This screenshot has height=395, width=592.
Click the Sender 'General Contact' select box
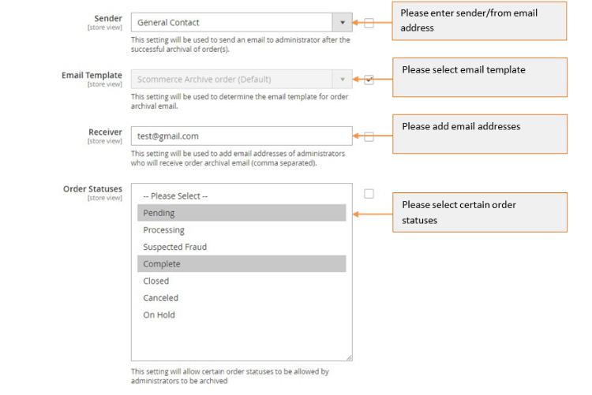pos(231,23)
